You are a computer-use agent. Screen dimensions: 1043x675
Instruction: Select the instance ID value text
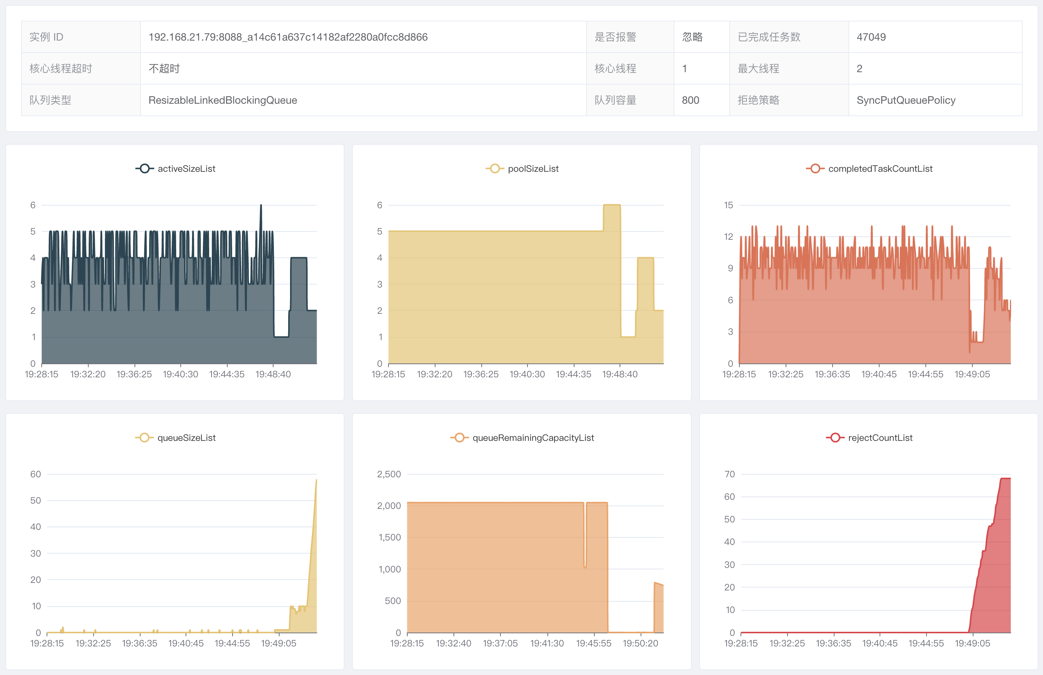(x=288, y=37)
